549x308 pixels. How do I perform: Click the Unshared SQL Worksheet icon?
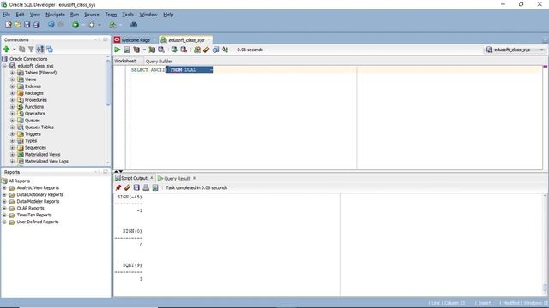click(x=197, y=50)
